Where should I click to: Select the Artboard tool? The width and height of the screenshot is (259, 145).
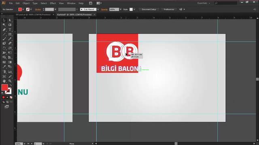point(4,77)
